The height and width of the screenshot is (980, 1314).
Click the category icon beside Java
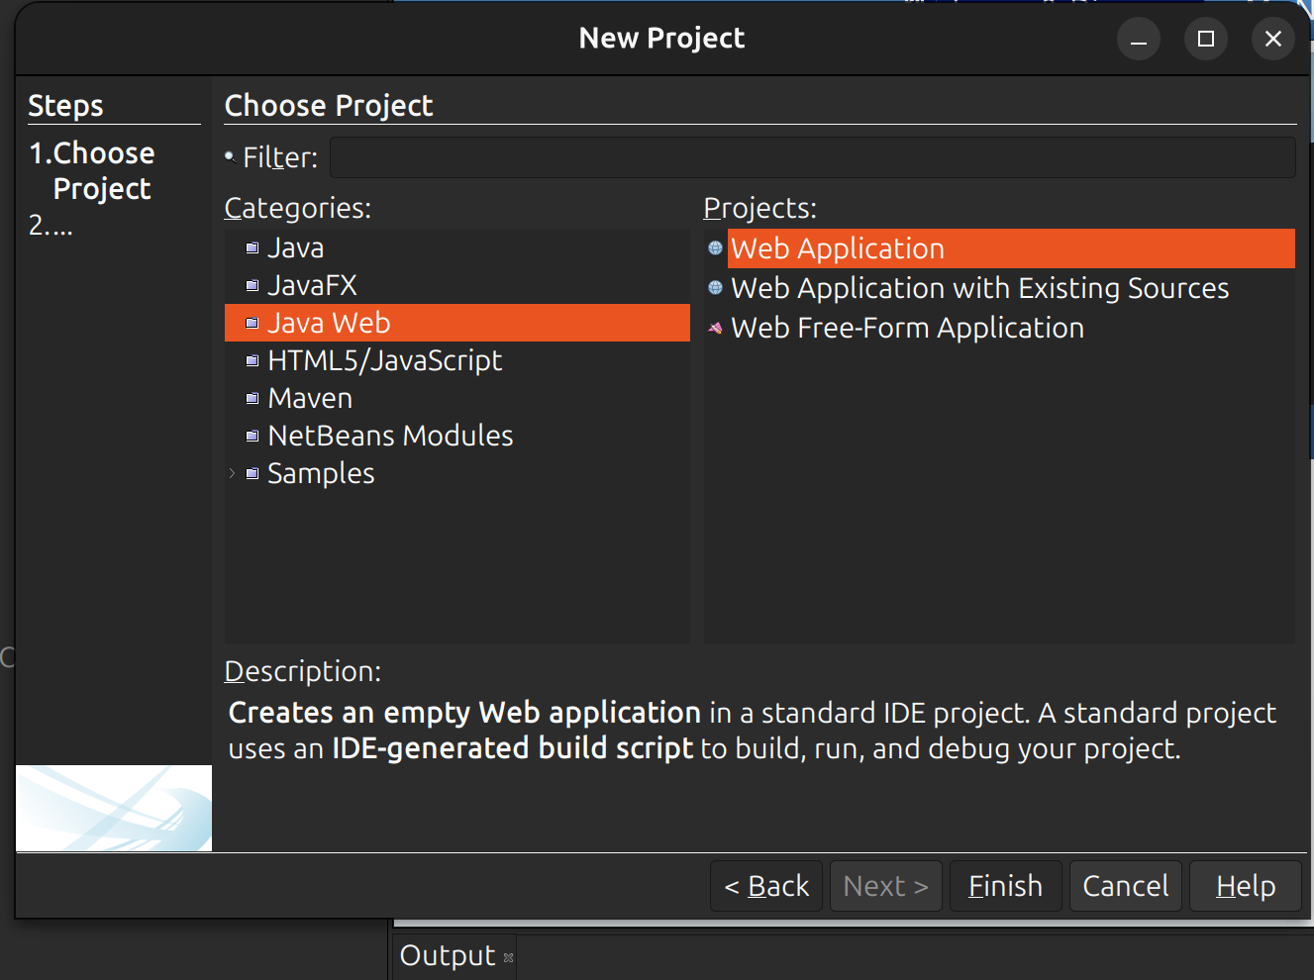[252, 247]
